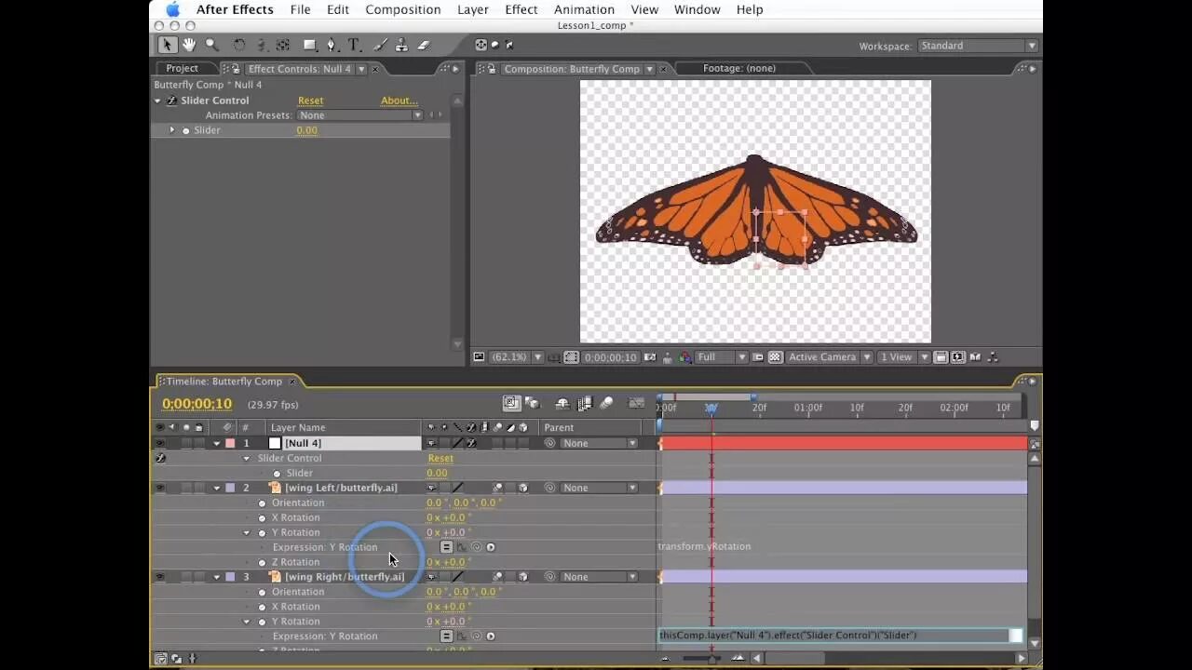Switch to the Footage: (none) tab
The image size is (1192, 670).
click(x=738, y=68)
